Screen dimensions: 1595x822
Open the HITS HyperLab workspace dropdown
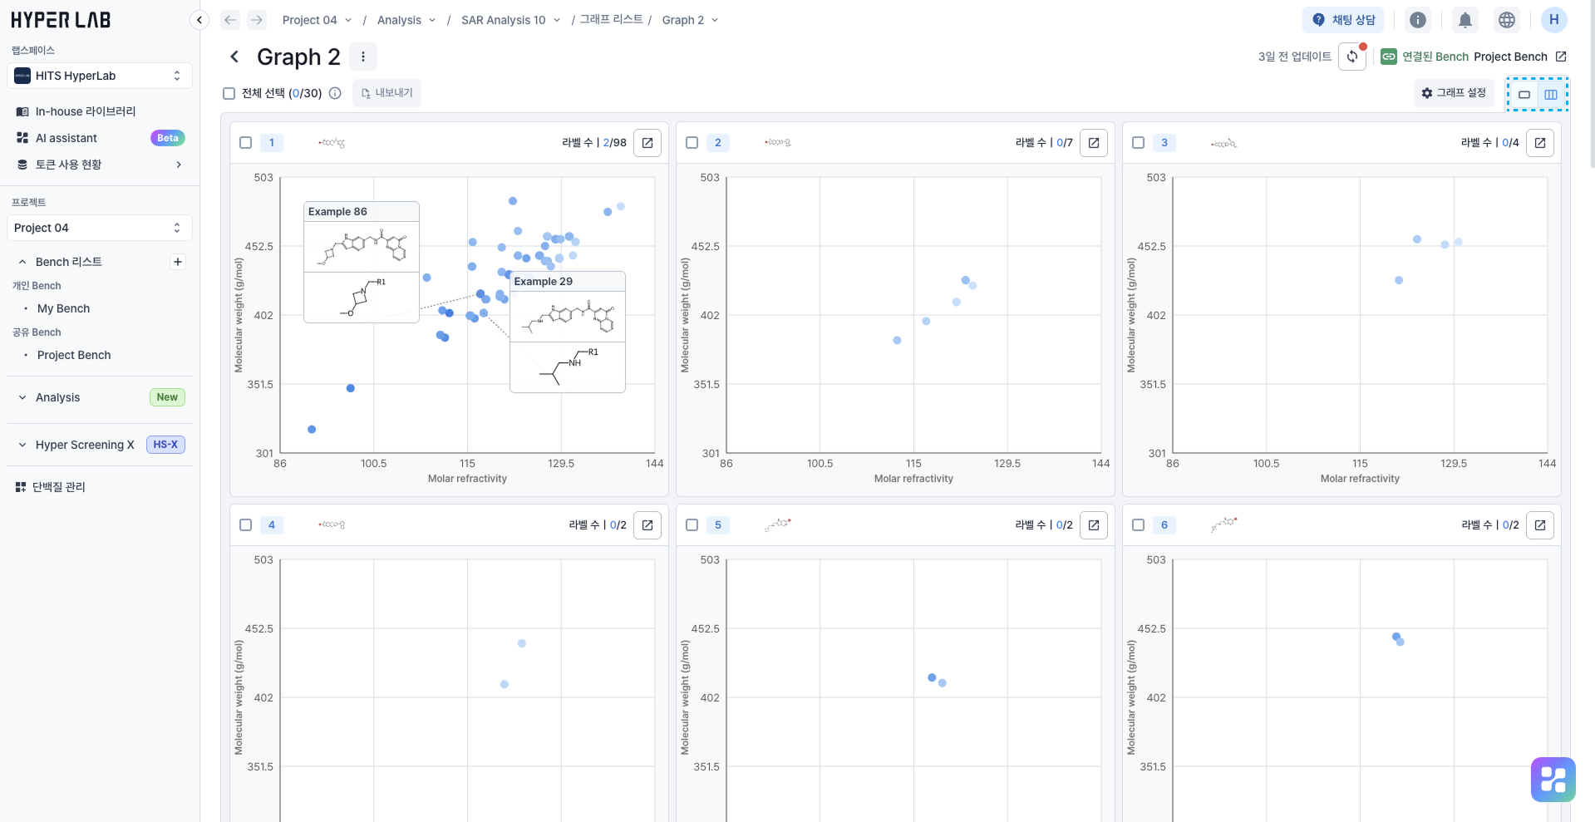pos(100,76)
